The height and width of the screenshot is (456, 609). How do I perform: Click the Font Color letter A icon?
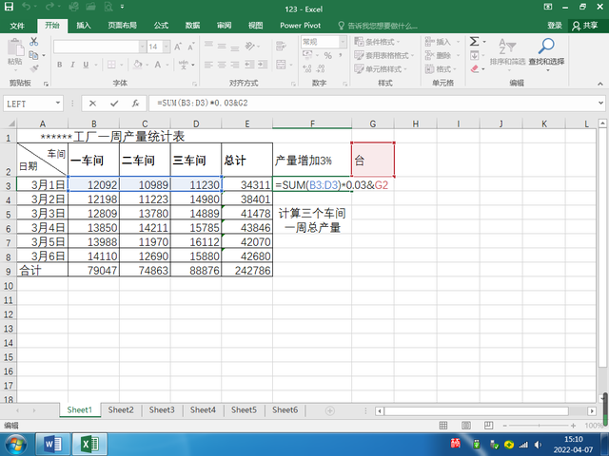(158, 65)
